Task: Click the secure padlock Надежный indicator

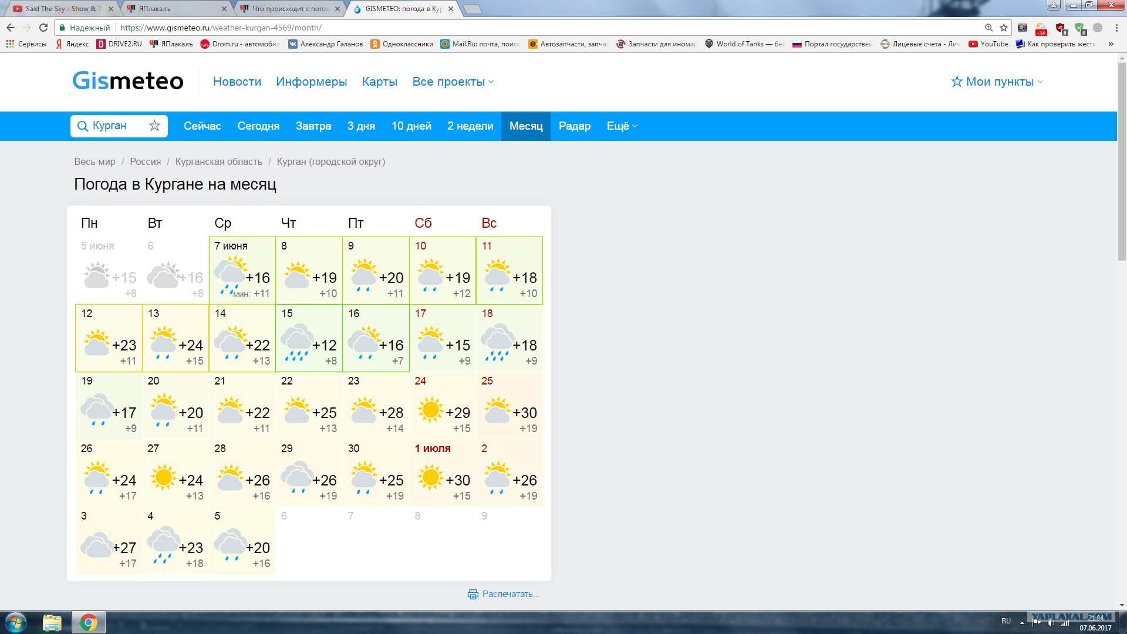Action: click(x=85, y=28)
